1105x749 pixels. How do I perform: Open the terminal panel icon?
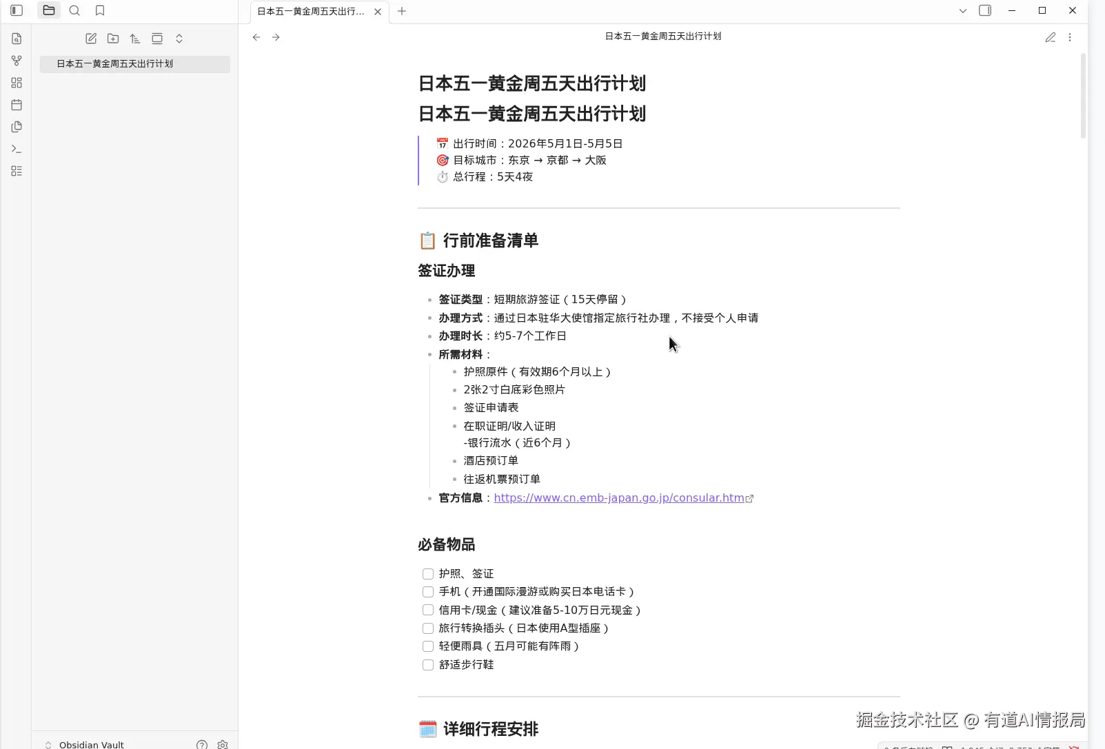pos(16,148)
